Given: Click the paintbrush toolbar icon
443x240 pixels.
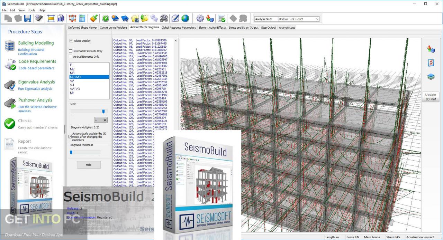Looking at the screenshot, I should [x=94, y=18].
